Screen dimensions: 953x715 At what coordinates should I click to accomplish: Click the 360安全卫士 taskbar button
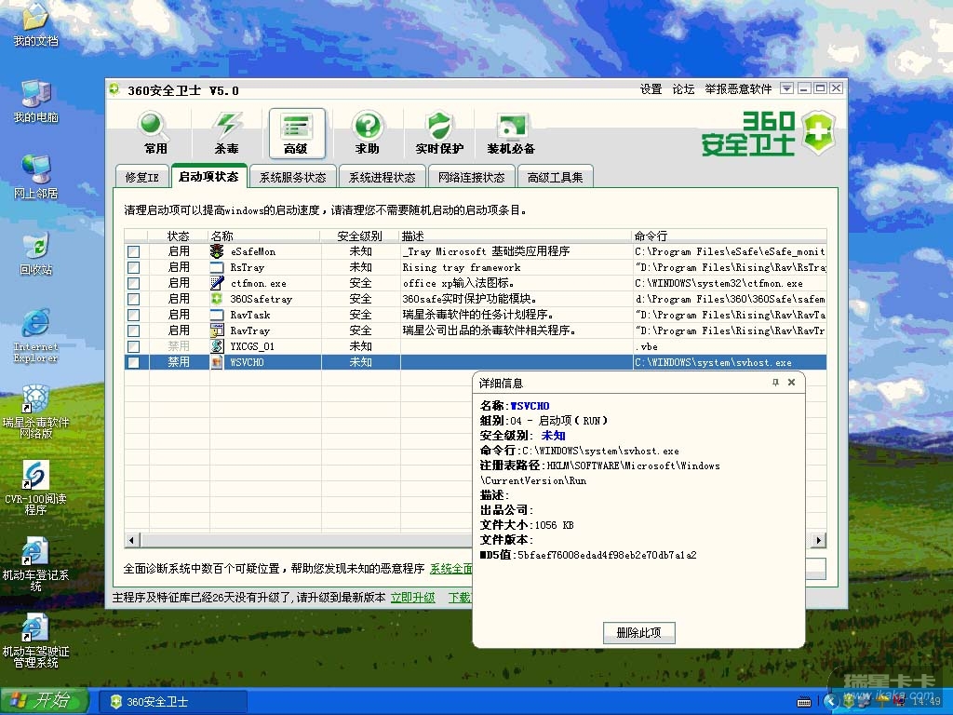coord(172,702)
